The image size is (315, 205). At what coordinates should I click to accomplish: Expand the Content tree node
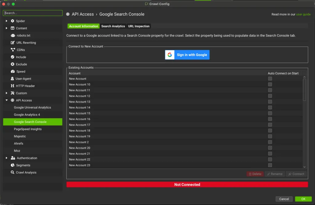pos(6,28)
